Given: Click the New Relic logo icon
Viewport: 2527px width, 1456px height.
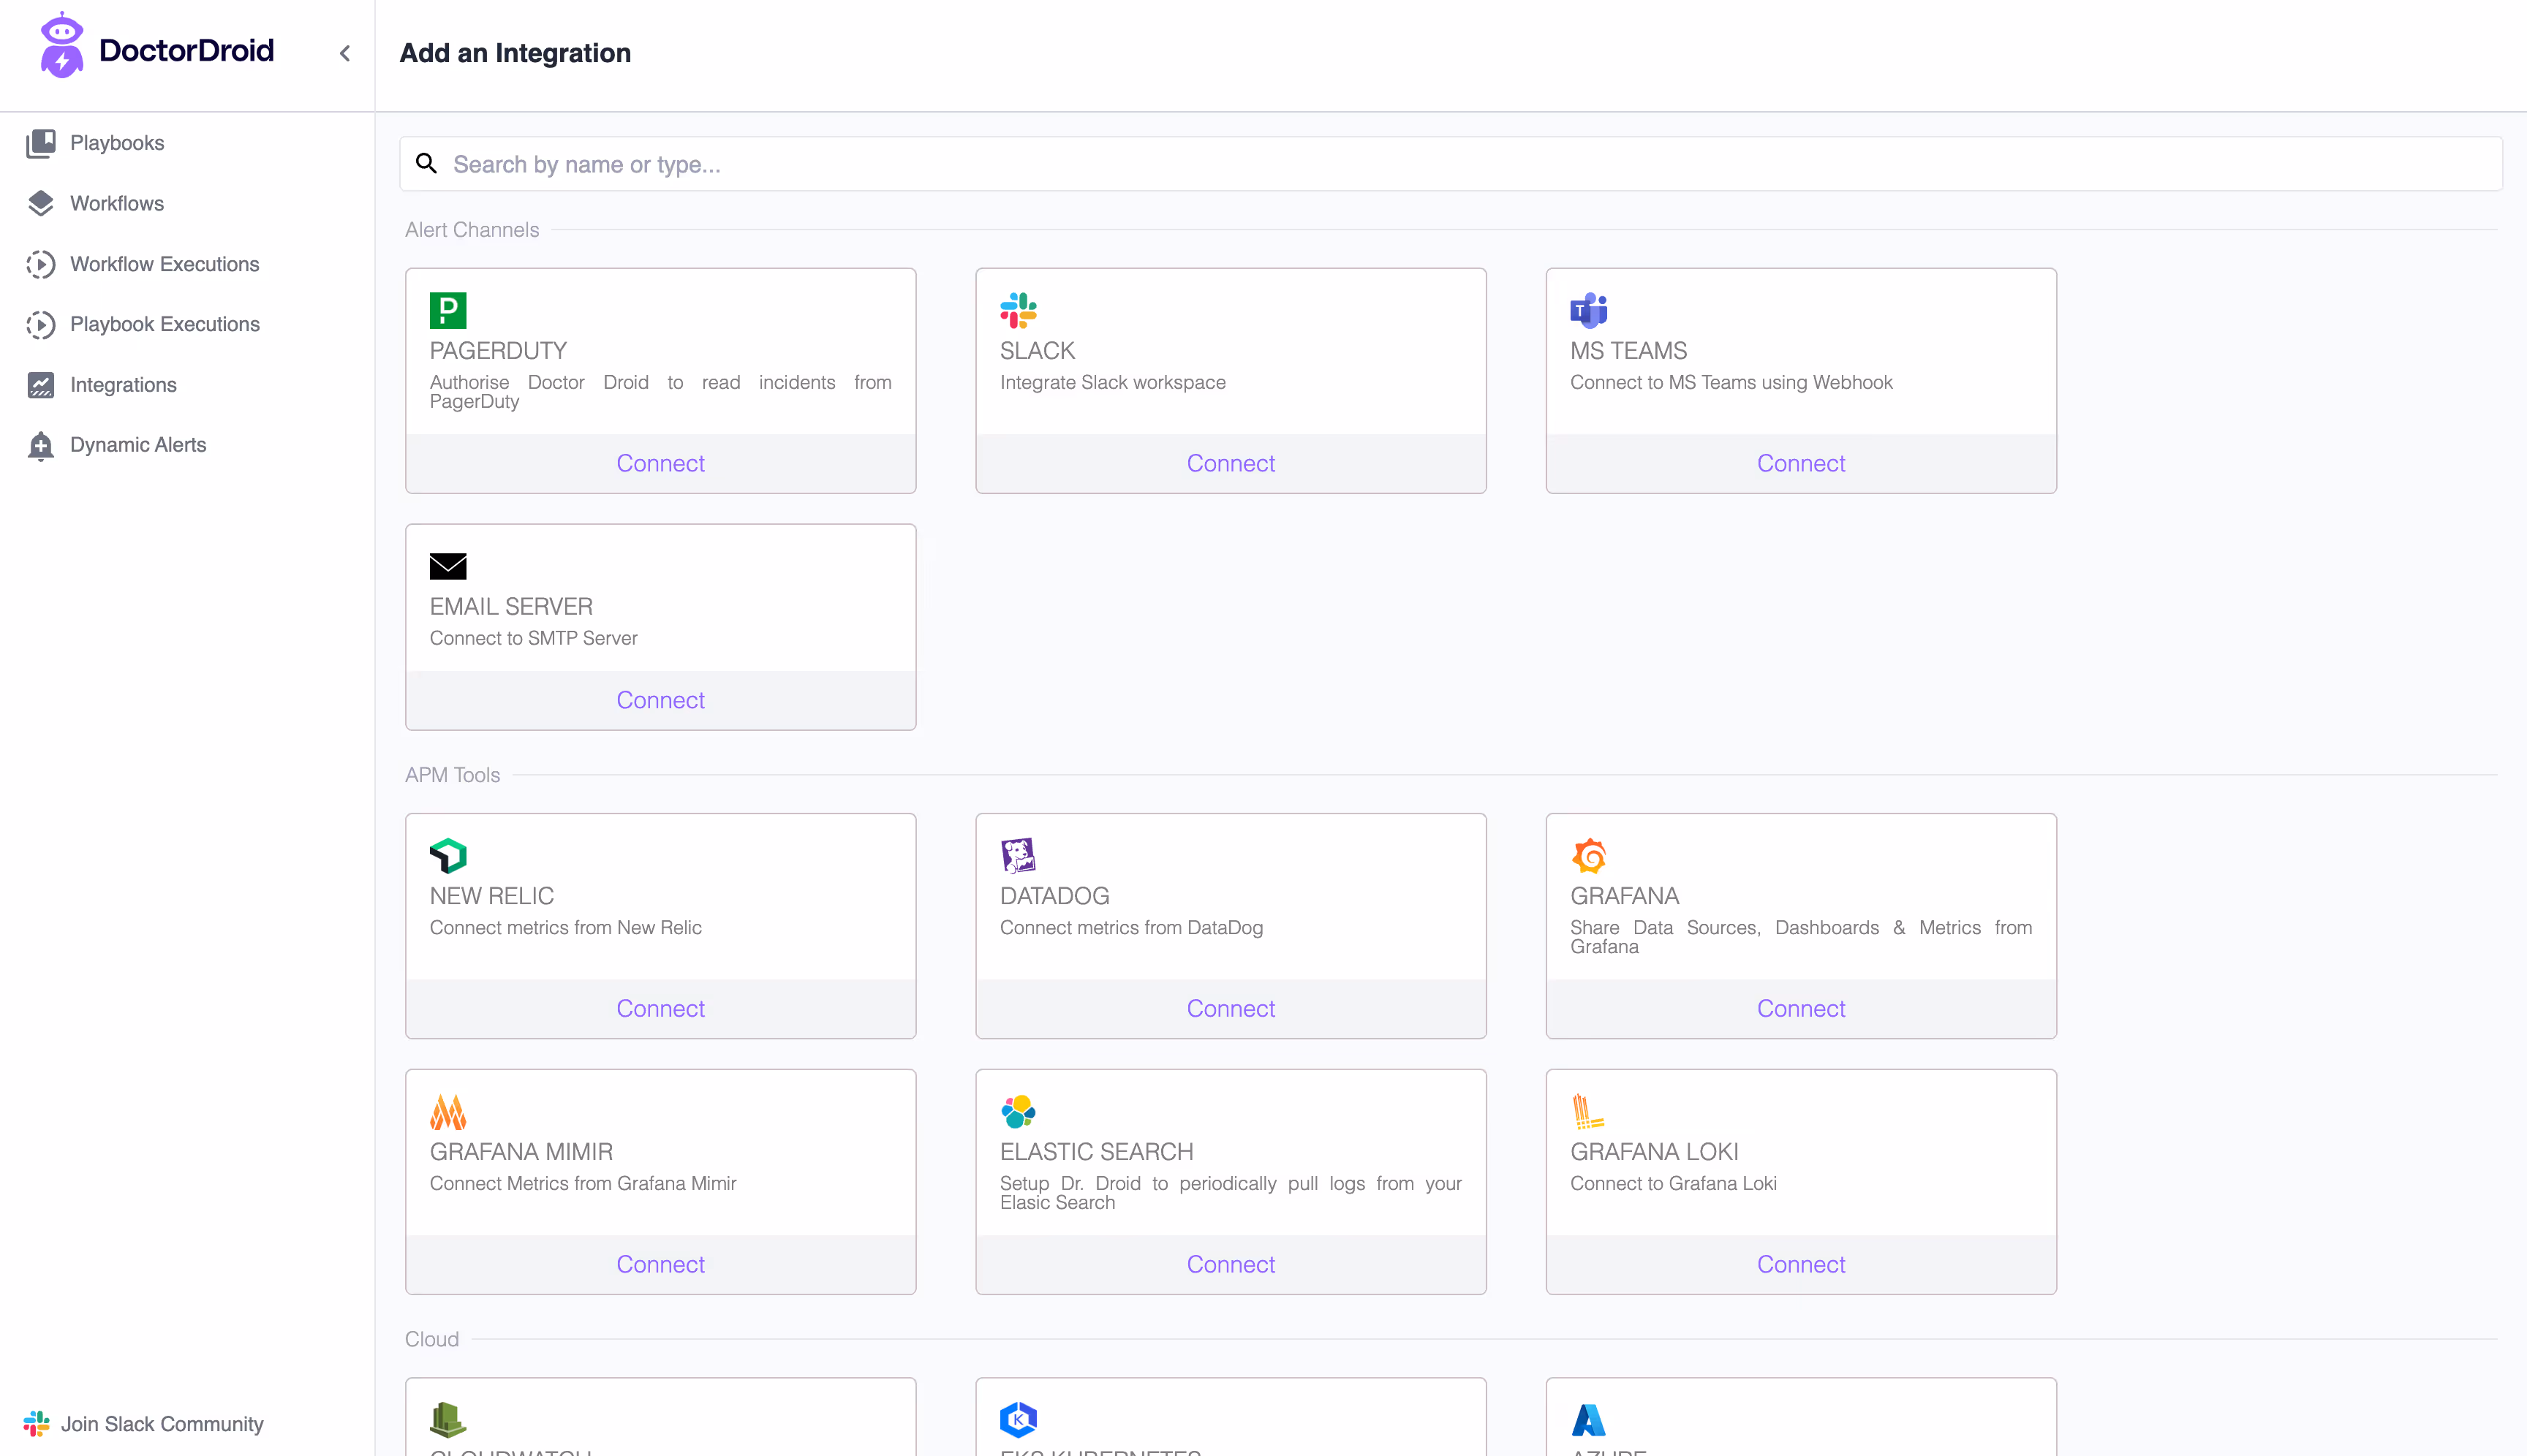Looking at the screenshot, I should click(448, 855).
